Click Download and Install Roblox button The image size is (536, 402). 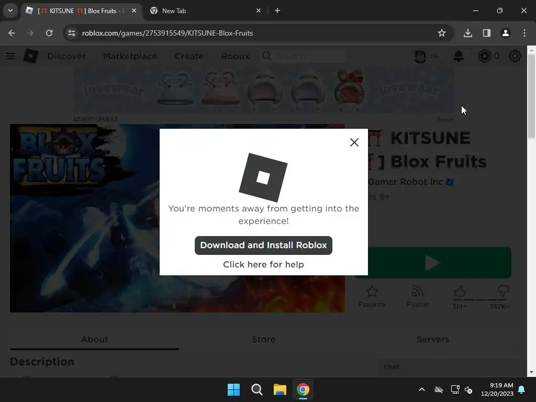(263, 245)
